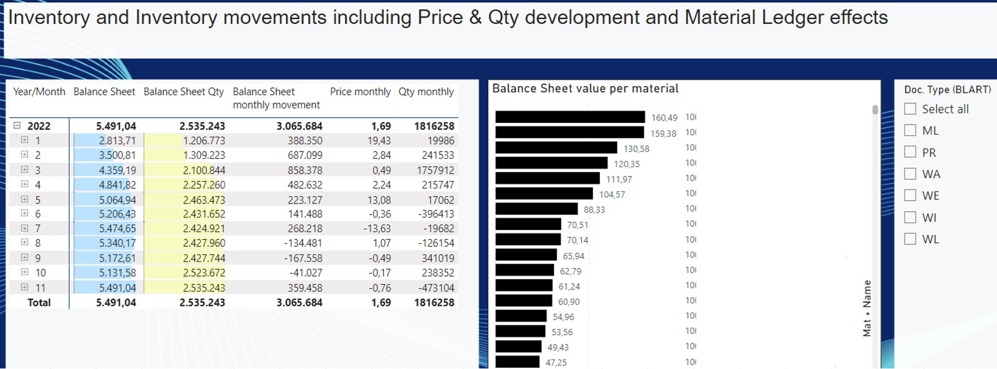Viewport: 997px width, 369px height.
Task: Tick the Select all checkbox
Action: pyautogui.click(x=910, y=109)
